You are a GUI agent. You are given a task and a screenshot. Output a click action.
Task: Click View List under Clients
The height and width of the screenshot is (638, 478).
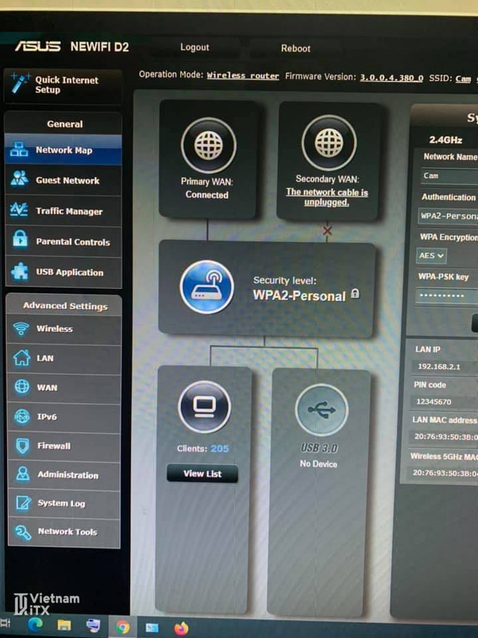(x=202, y=474)
